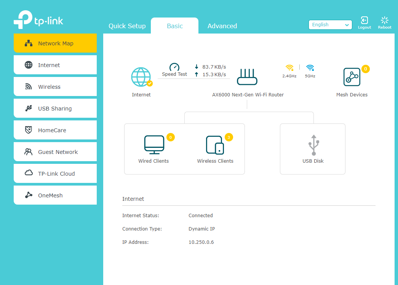The image size is (398, 285).
Task: Click the Dynamic IP connection type value
Action: coord(201,229)
